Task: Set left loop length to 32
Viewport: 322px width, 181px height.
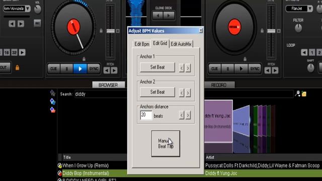Action: point(15,52)
